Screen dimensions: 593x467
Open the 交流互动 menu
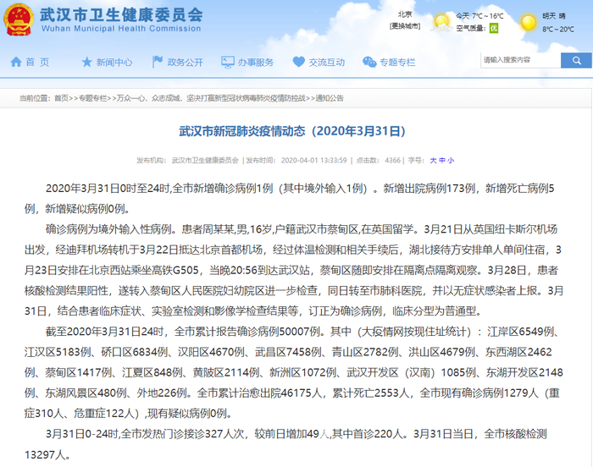[x=326, y=63]
